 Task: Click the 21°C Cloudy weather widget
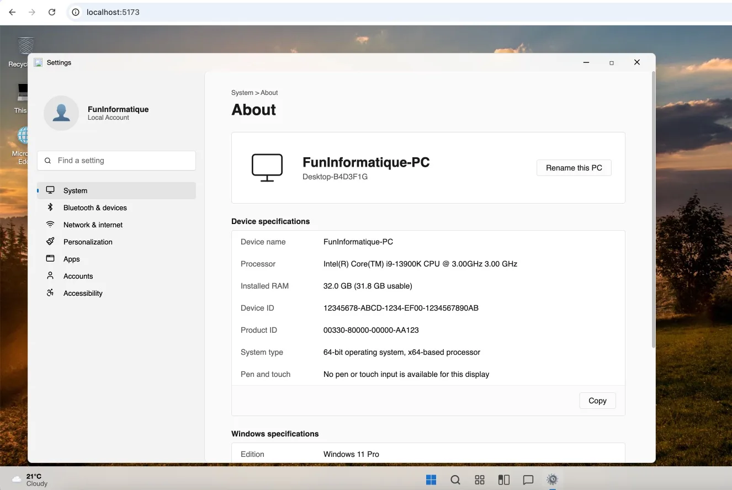pos(30,480)
